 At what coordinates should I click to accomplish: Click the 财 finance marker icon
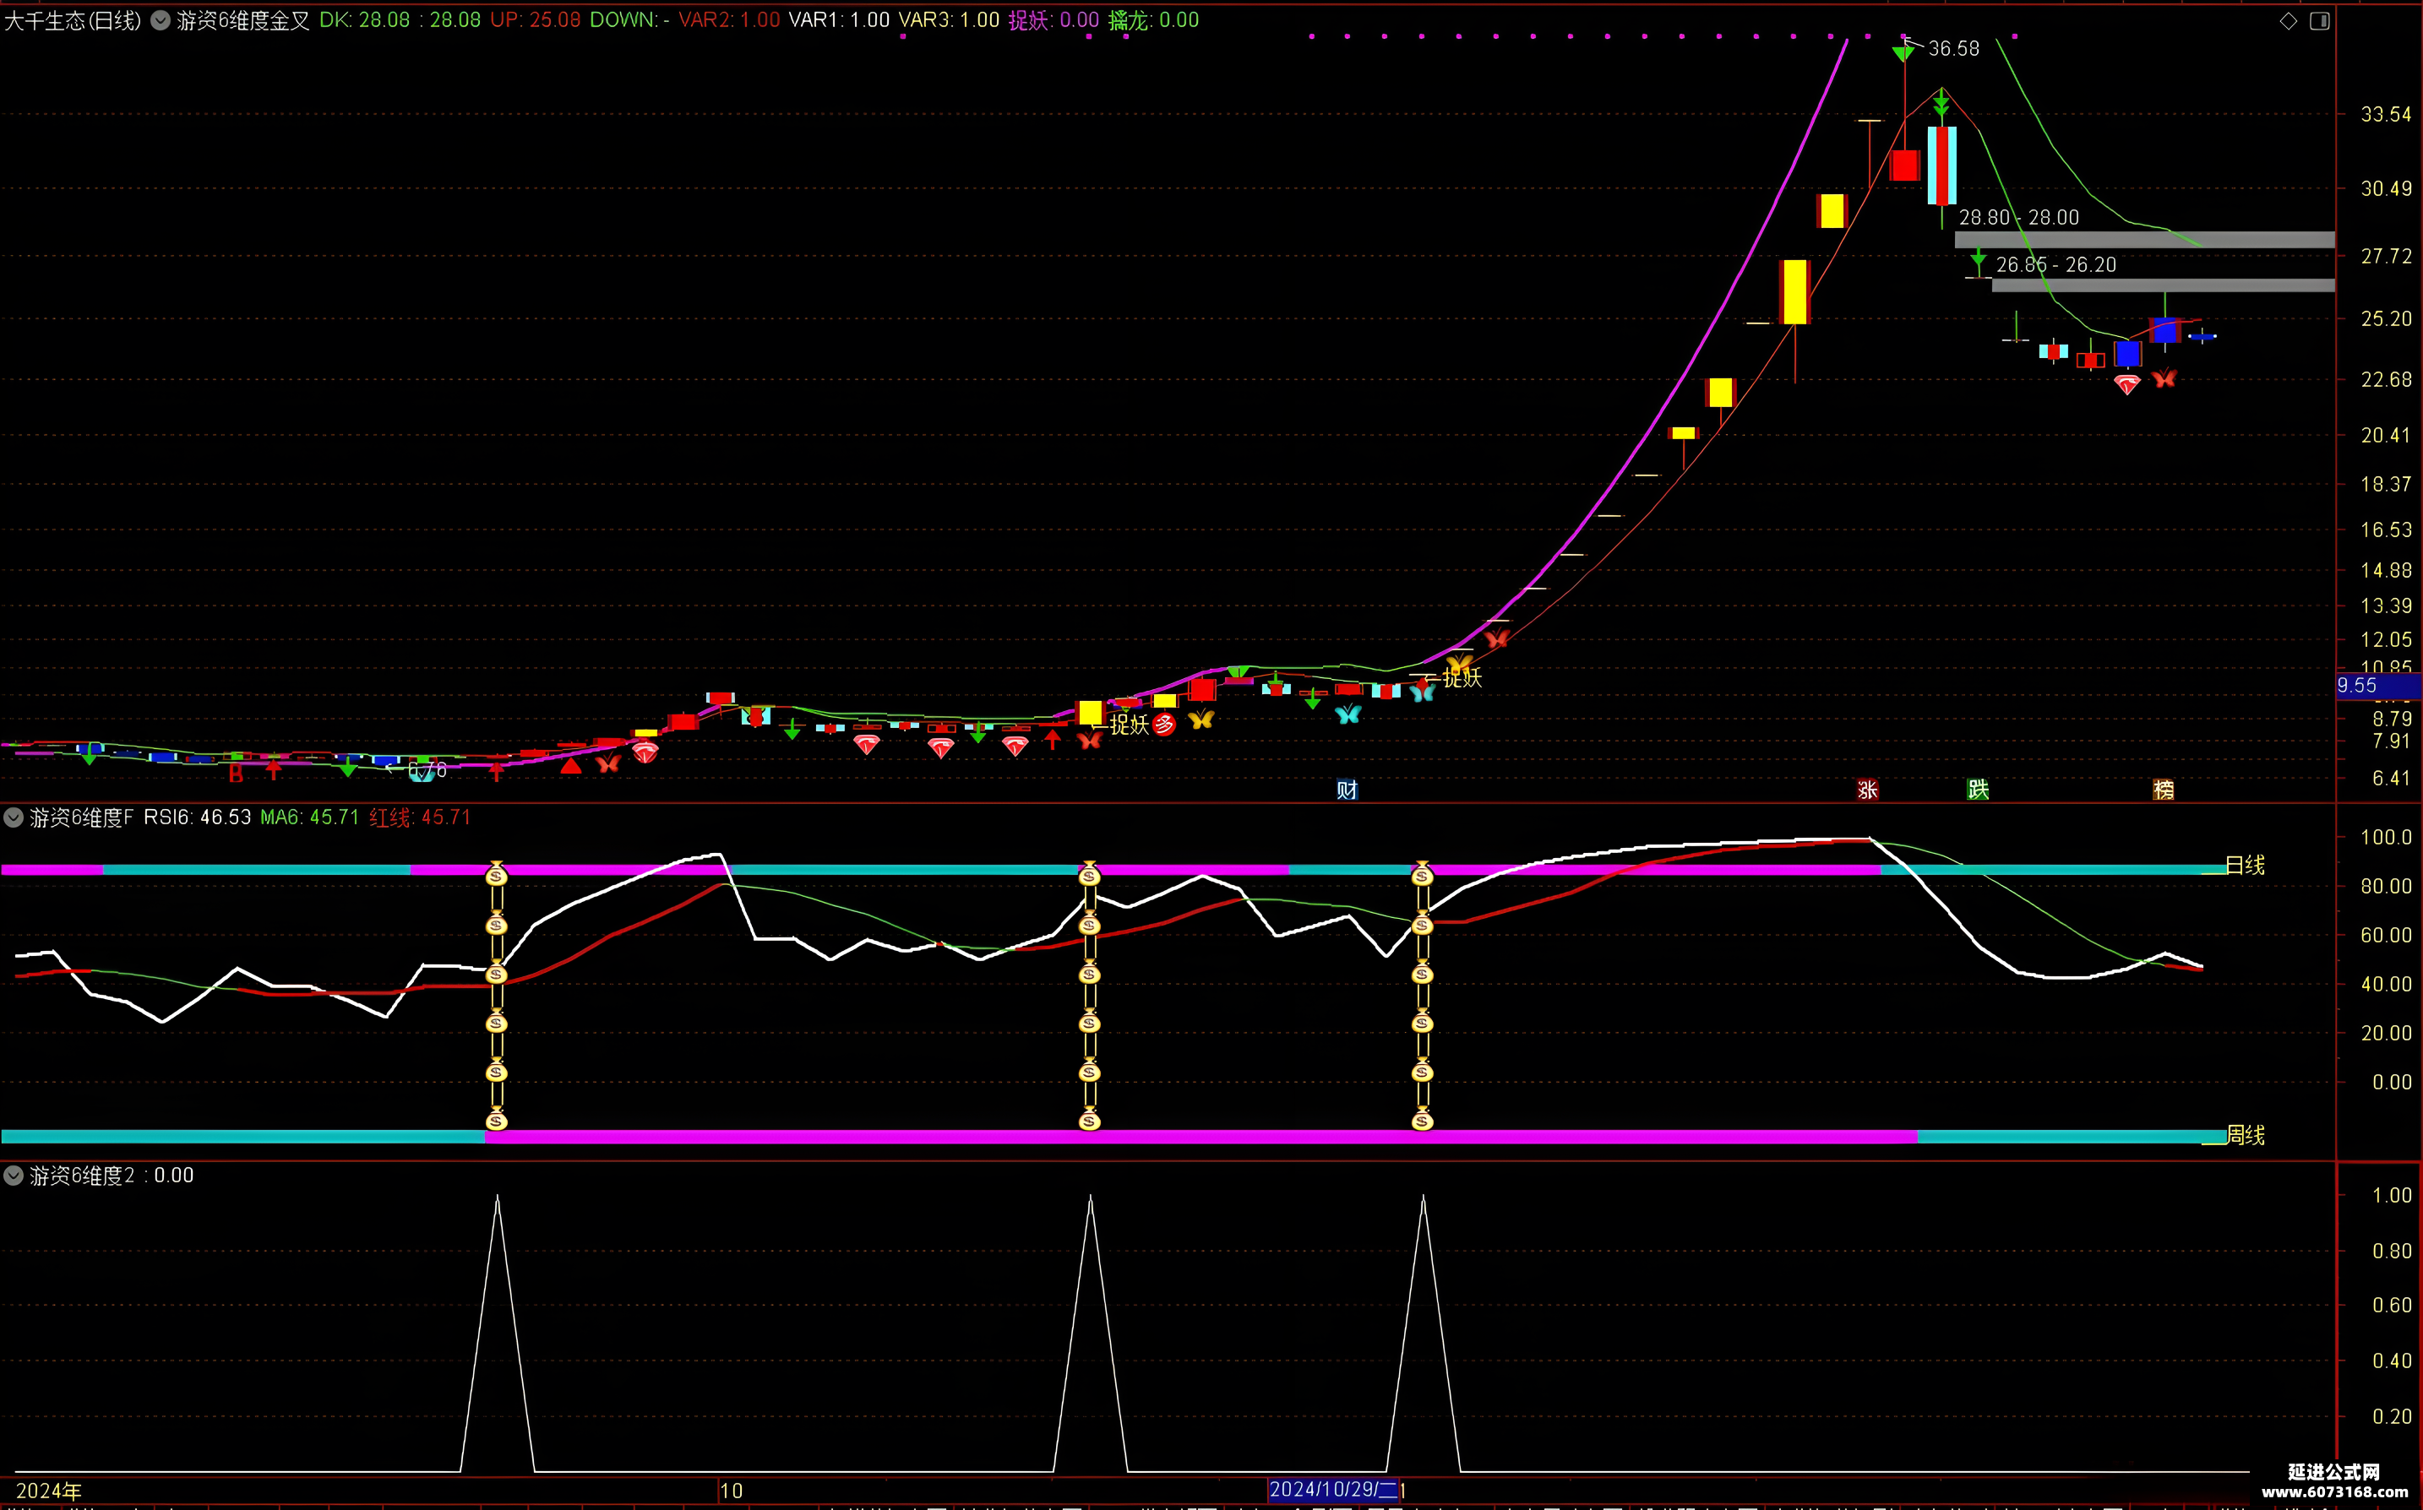coord(1347,790)
